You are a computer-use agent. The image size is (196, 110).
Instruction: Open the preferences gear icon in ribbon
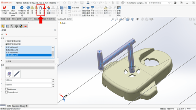28,8
